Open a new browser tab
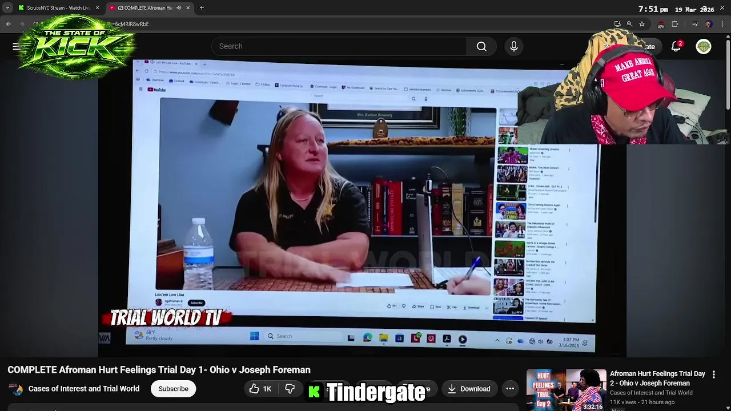731x411 pixels. 202,8
